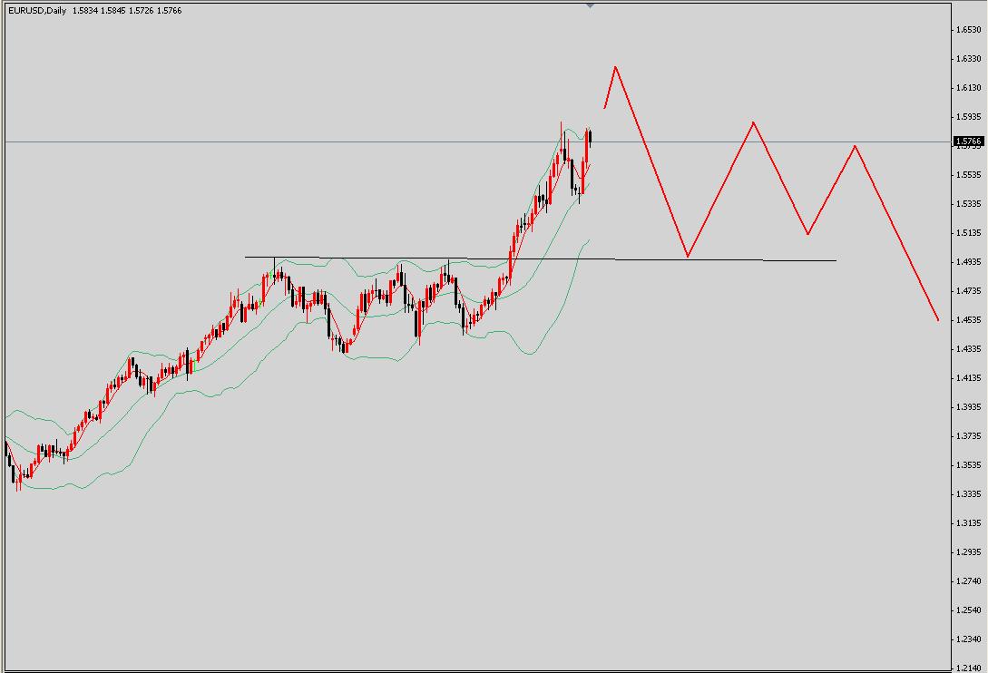
Task: Click the 1.4935 price scale label
Action: coord(969,261)
